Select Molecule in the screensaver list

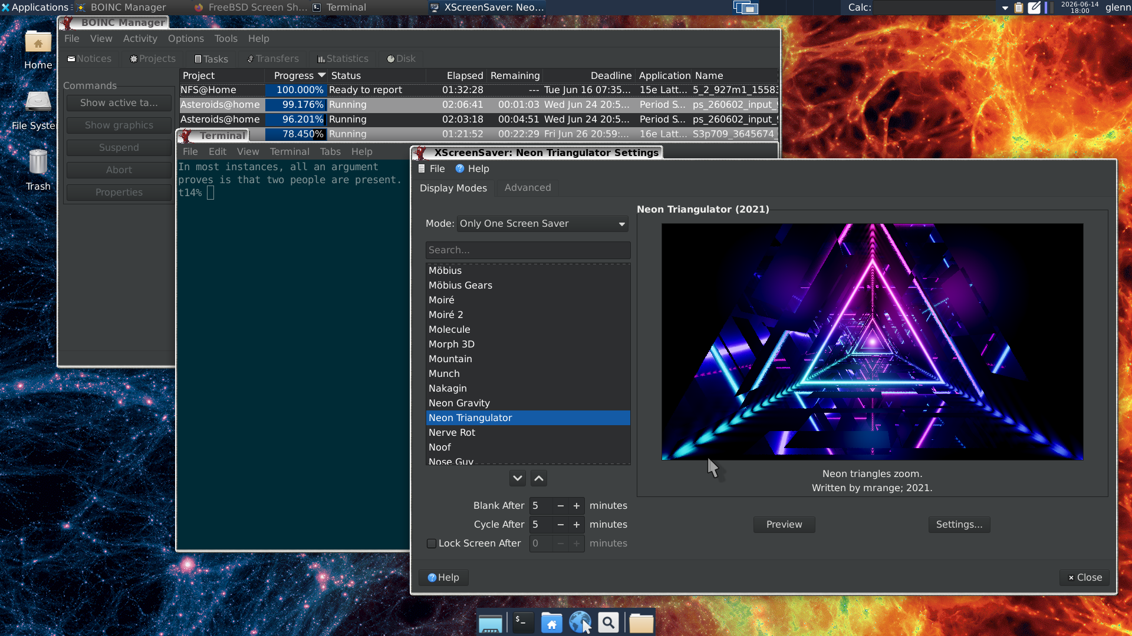[528, 330]
